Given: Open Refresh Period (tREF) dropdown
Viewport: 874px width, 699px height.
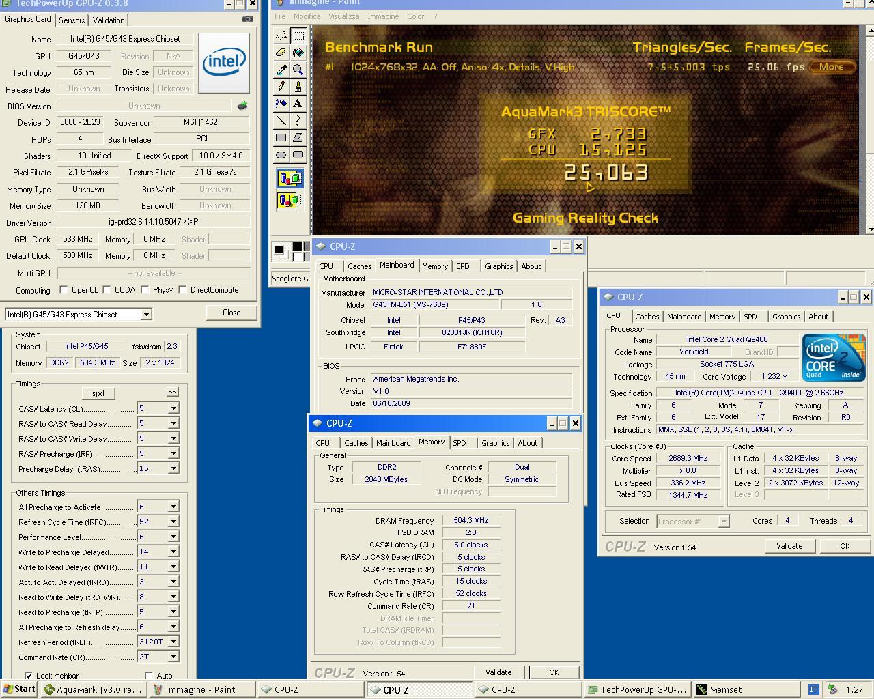Looking at the screenshot, I should pyautogui.click(x=173, y=642).
